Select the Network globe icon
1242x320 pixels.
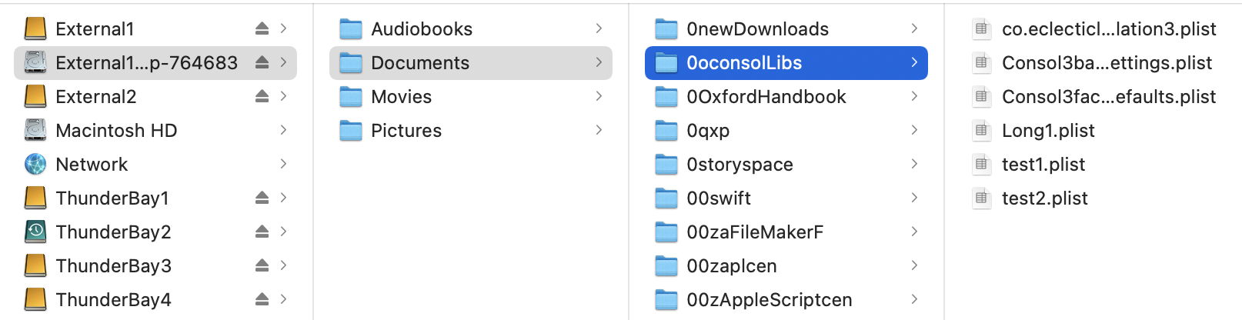[35, 164]
